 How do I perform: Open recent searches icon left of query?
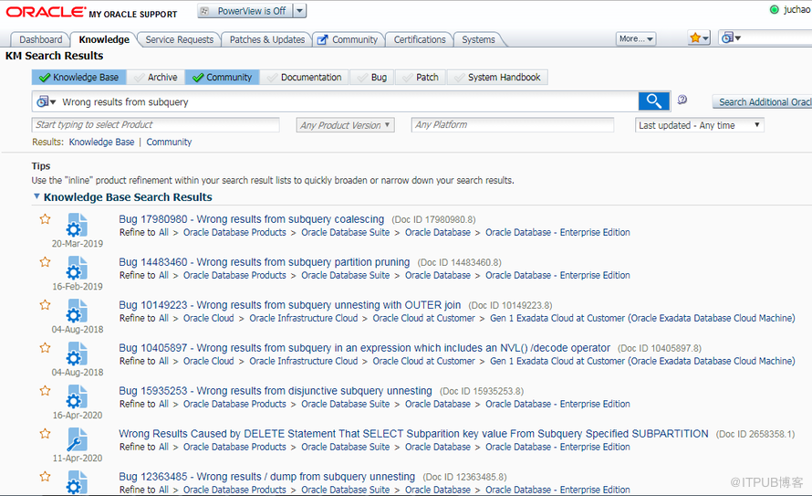[x=46, y=101]
